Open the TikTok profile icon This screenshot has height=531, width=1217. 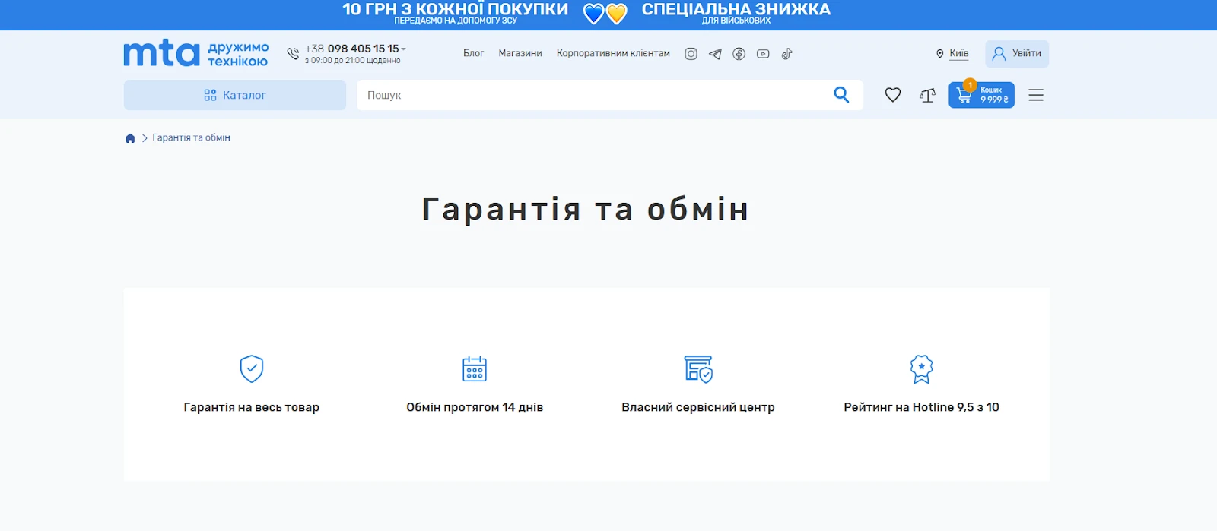coord(787,54)
